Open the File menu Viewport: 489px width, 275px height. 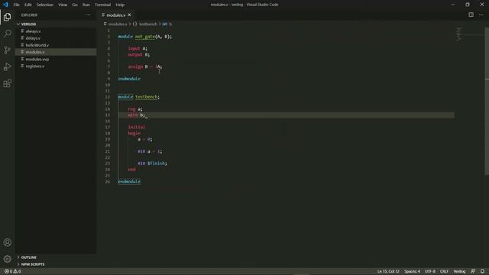16,5
